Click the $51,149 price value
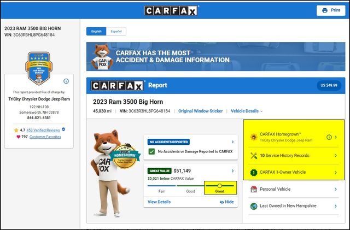 [x=182, y=171]
